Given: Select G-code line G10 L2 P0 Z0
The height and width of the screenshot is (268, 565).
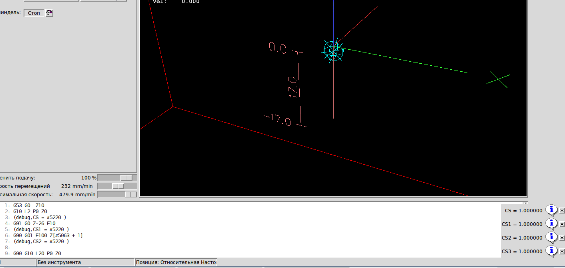Looking at the screenshot, I should 30,211.
